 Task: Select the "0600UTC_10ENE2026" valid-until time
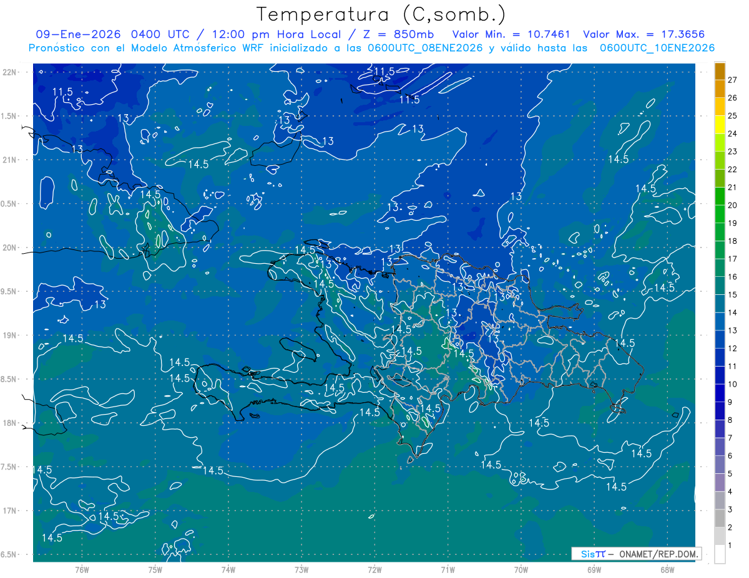coord(657,48)
